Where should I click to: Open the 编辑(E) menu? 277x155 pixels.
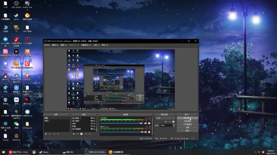click(x=55, y=45)
